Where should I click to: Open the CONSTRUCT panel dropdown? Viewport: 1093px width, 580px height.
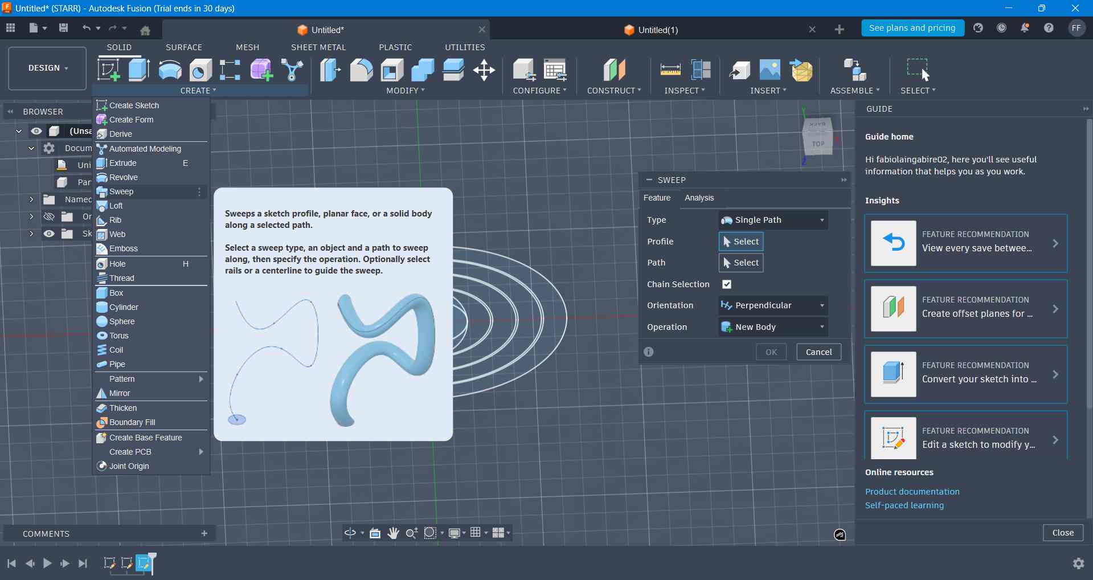614,91
